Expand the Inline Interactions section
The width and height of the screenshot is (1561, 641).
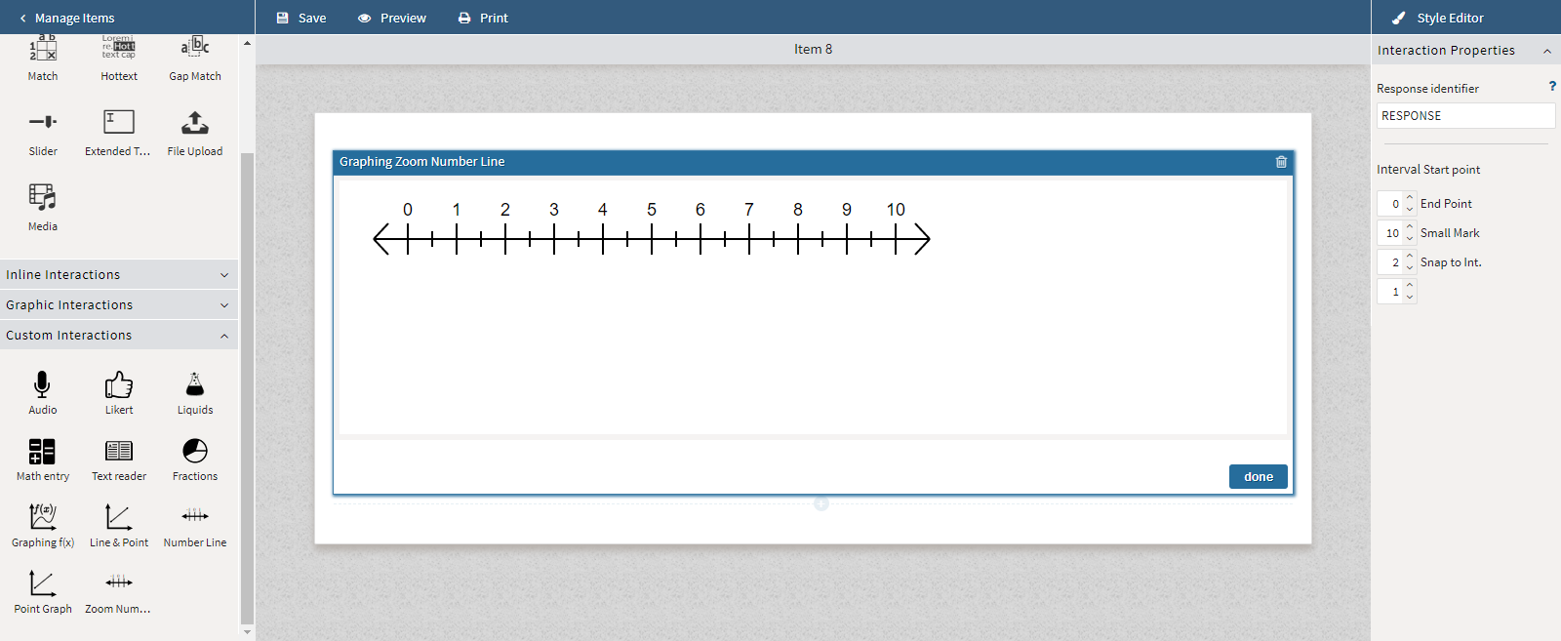[x=119, y=275]
